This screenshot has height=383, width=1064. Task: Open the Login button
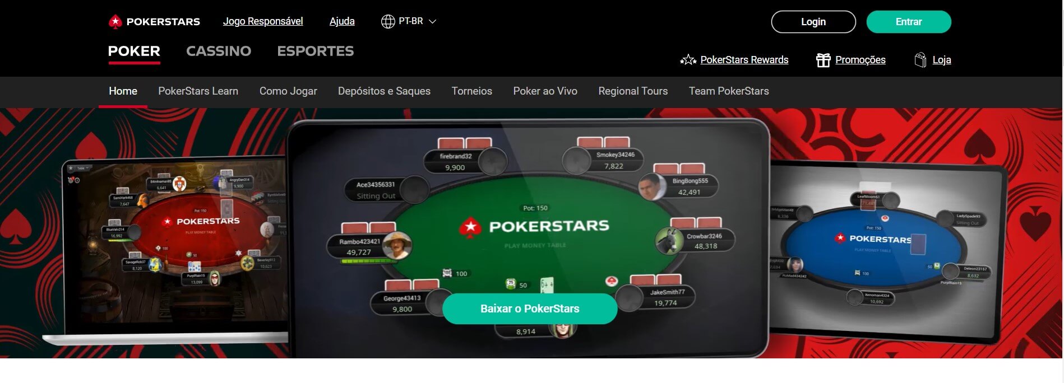click(x=813, y=22)
